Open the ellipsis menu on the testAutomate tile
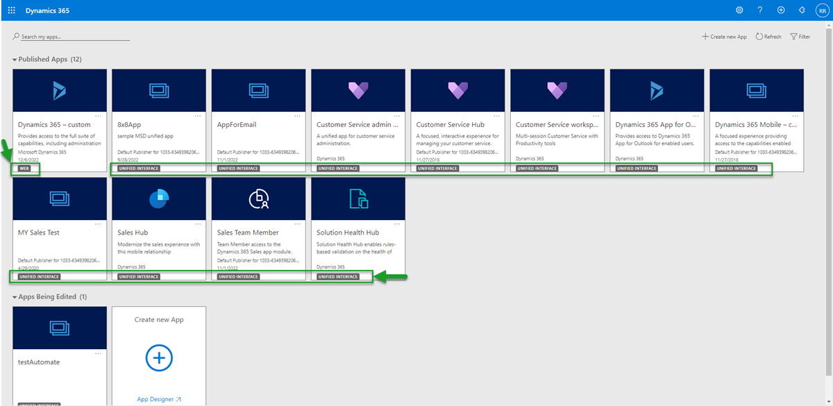Image resolution: width=833 pixels, height=406 pixels. (x=99, y=353)
